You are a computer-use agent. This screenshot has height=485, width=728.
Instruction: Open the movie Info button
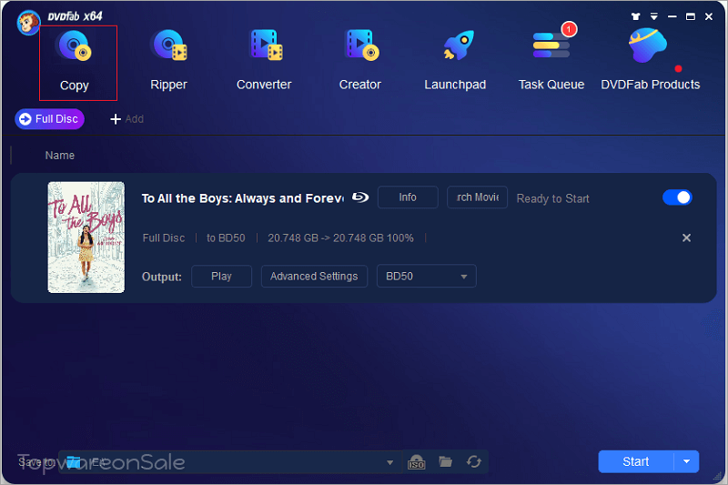(x=408, y=197)
